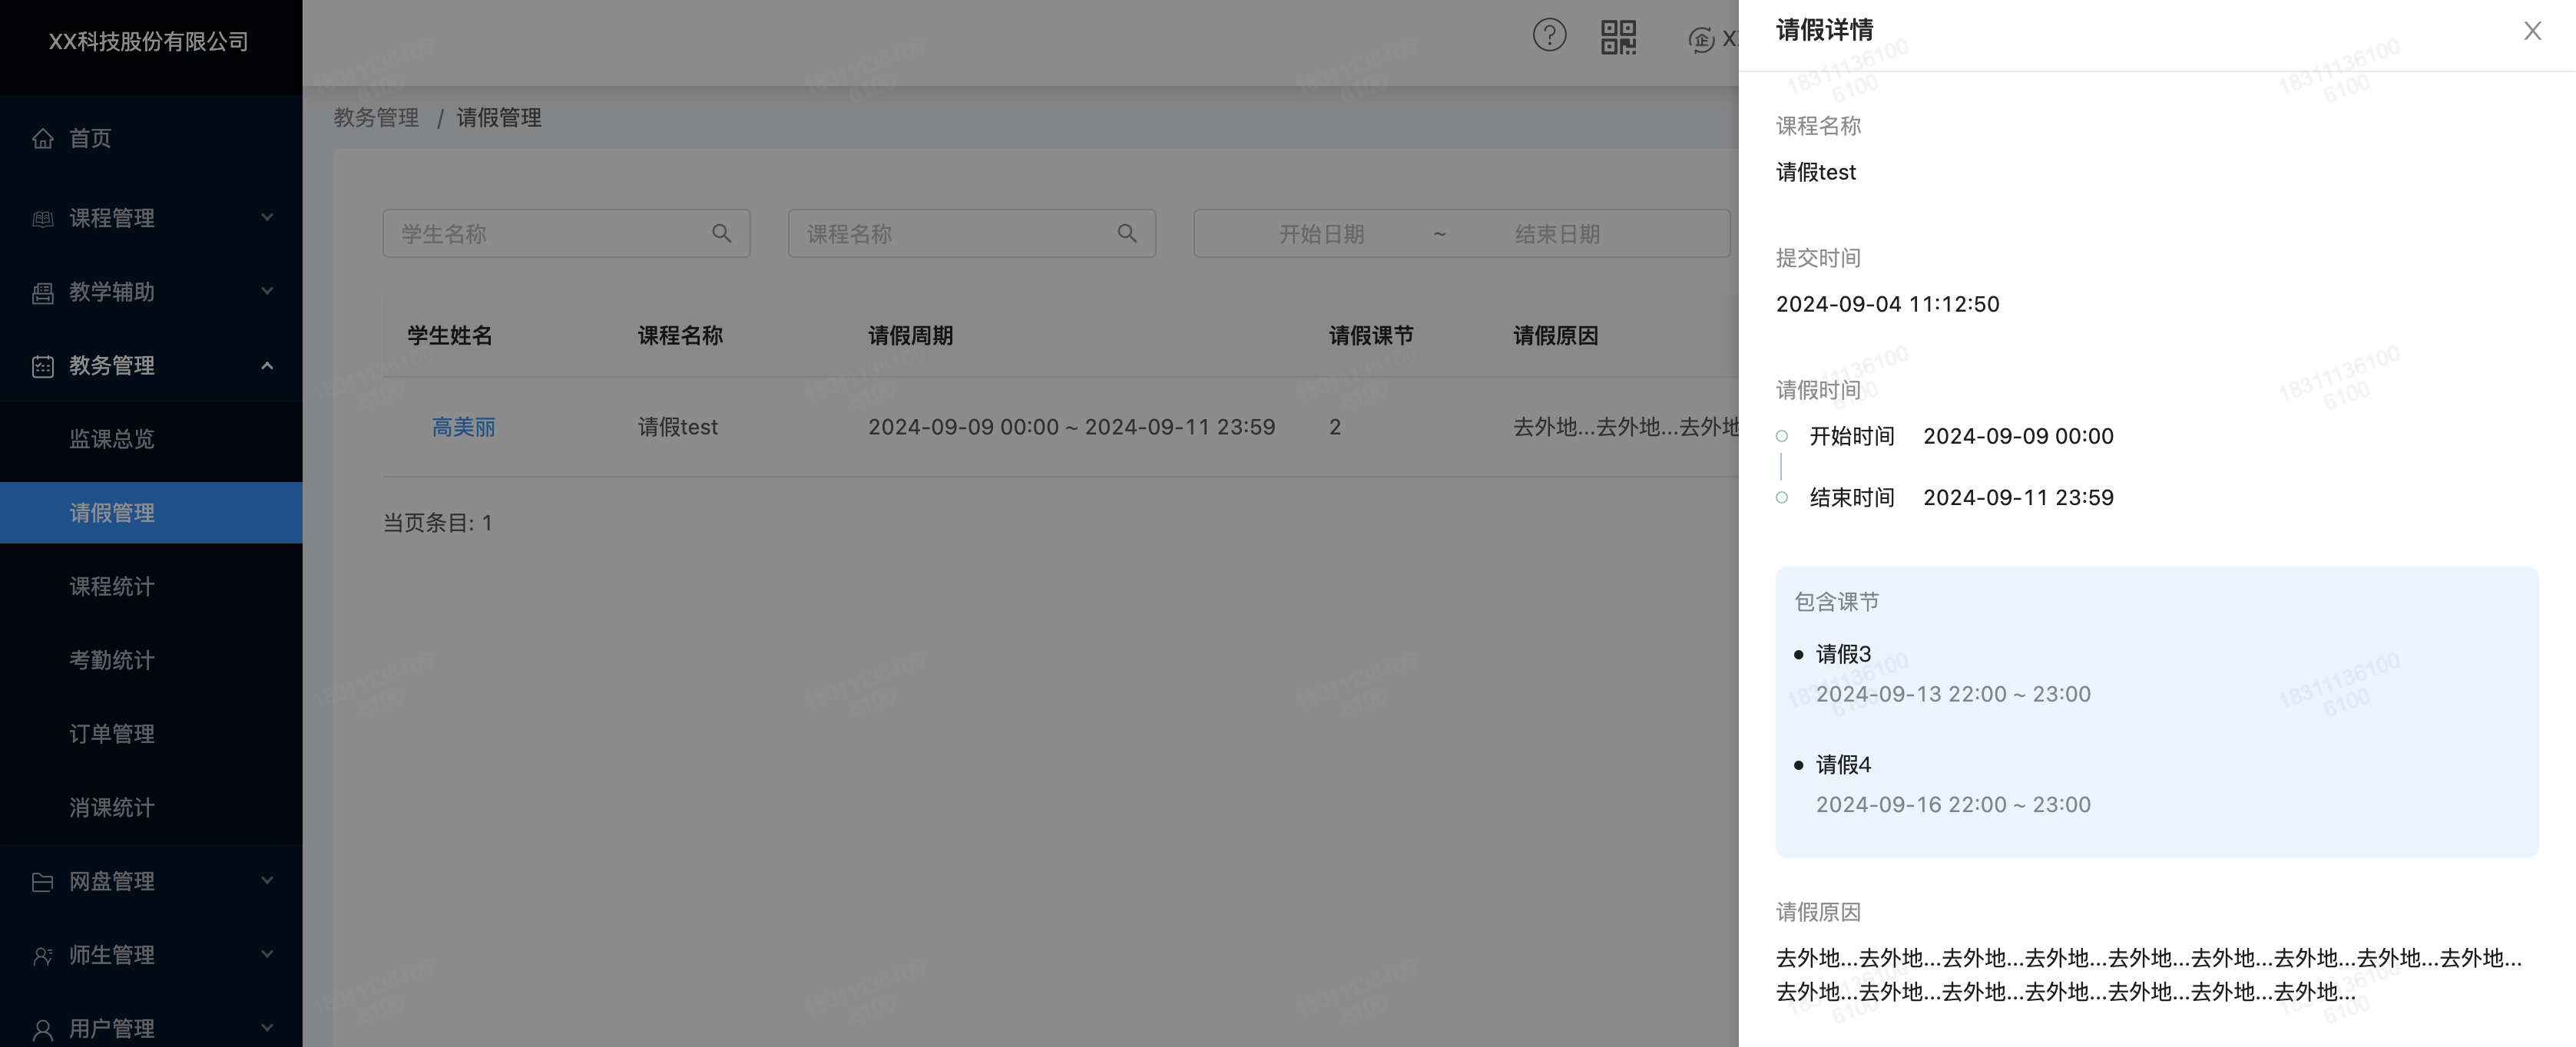Expand the 师生管理 menu chevron

click(x=267, y=954)
